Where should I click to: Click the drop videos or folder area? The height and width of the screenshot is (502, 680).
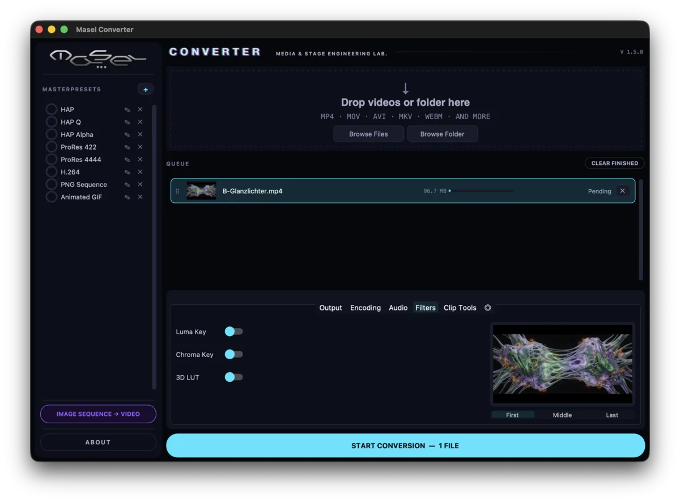406,109
